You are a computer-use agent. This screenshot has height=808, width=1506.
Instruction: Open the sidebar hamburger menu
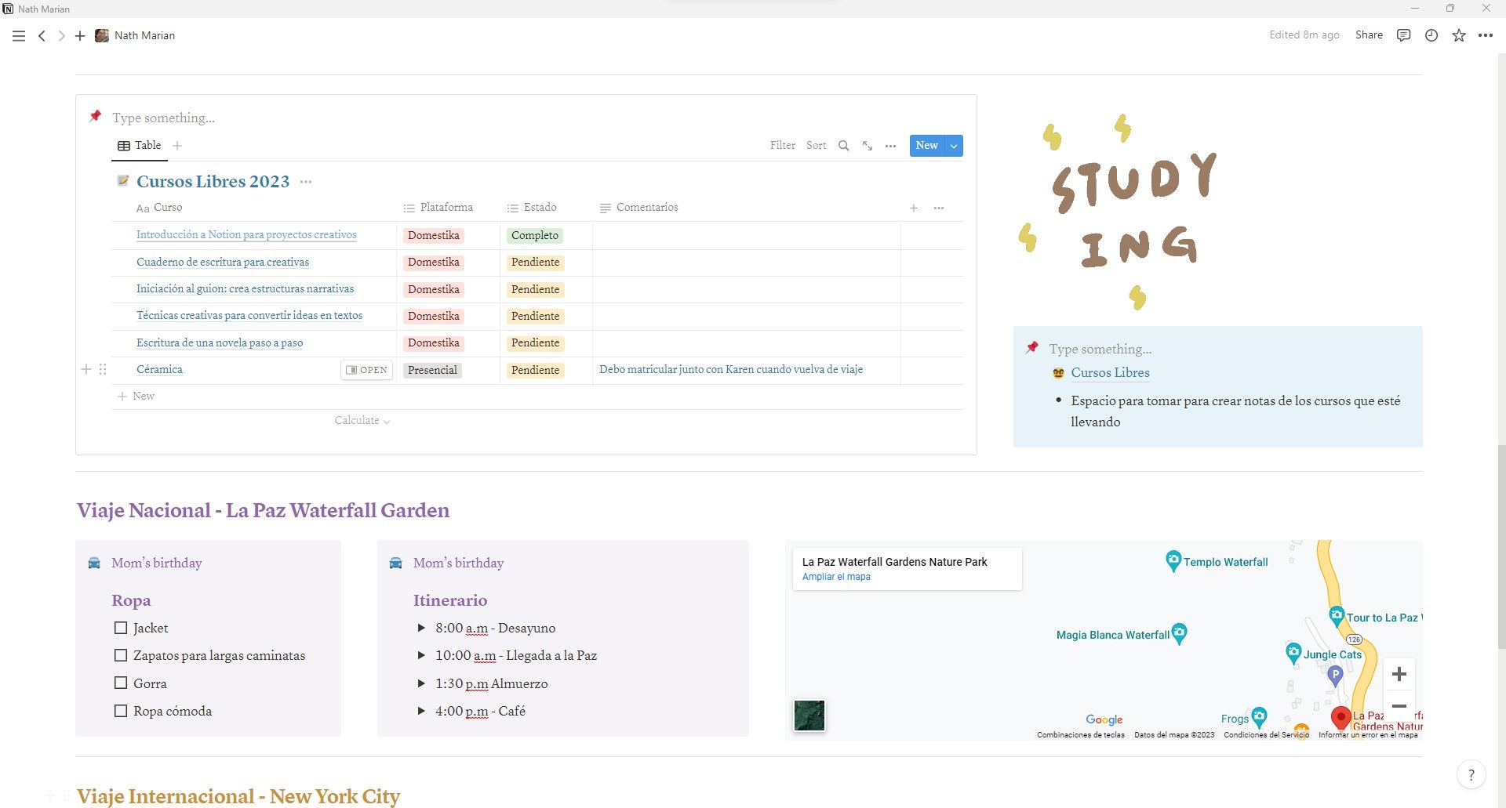click(19, 36)
